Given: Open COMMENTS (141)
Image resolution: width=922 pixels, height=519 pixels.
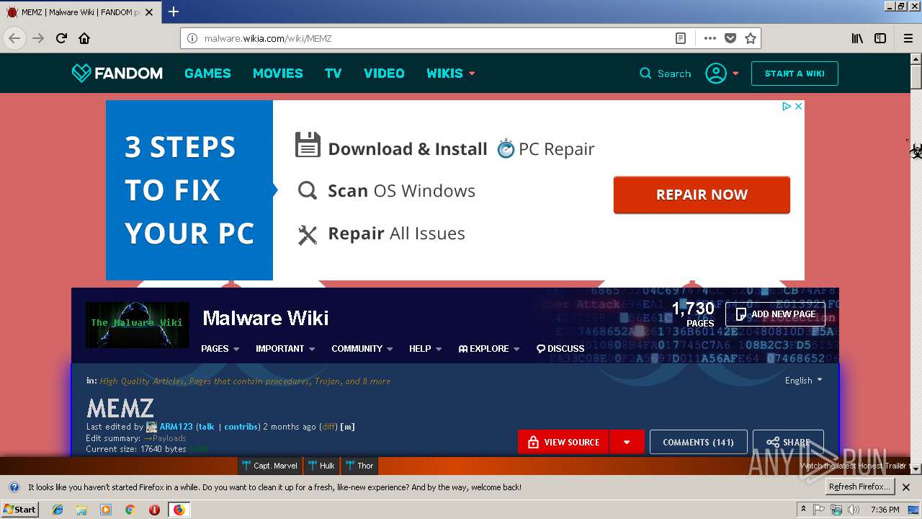Looking at the screenshot, I should [698, 442].
